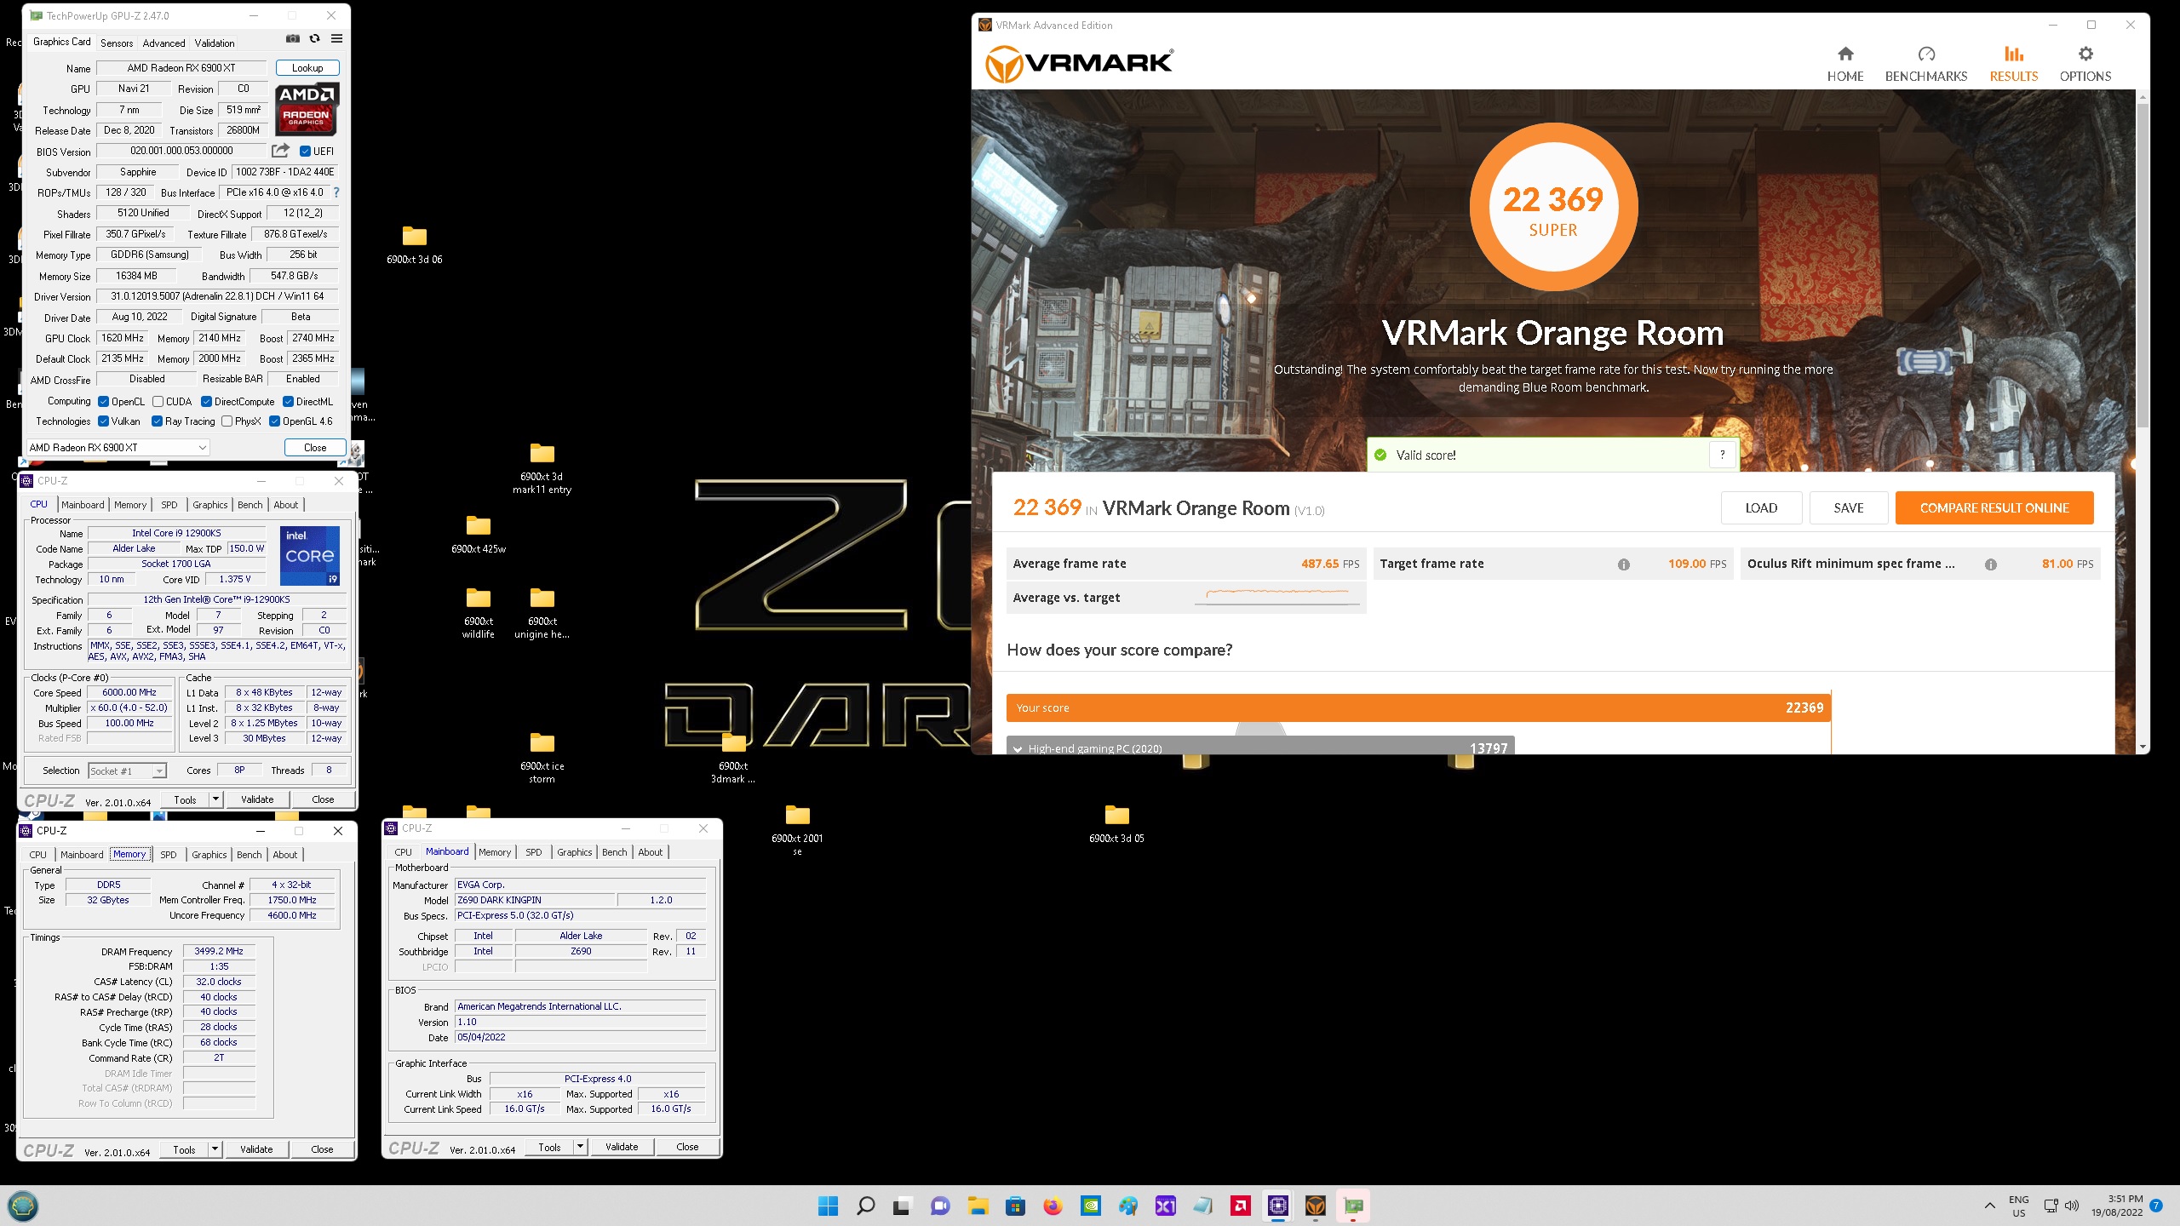
Task: Open the '6900xt 2001 se' desktop folder
Action: tap(797, 828)
